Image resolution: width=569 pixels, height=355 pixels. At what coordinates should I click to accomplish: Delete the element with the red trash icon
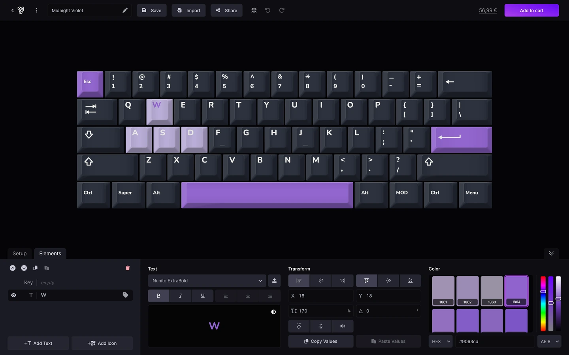(128, 268)
